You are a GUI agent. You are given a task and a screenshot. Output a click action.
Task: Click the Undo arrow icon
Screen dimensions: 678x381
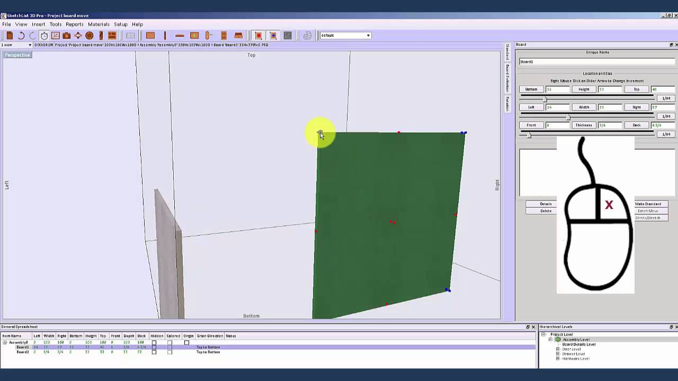tap(22, 35)
